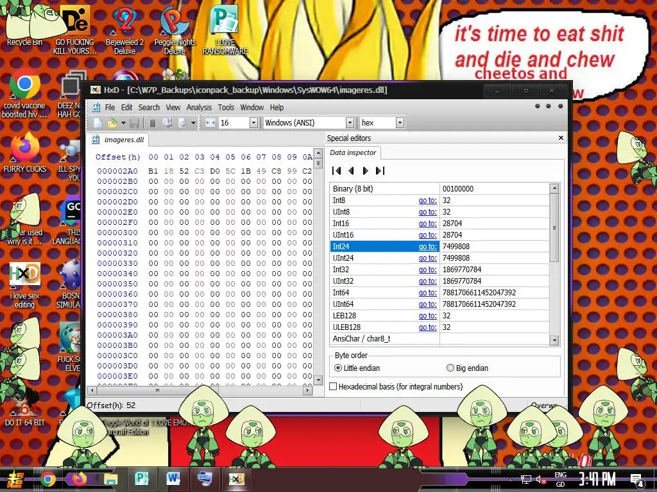
Task: Open Peggle Nights Deluxe desktop icon
Action: pyautogui.click(x=175, y=29)
